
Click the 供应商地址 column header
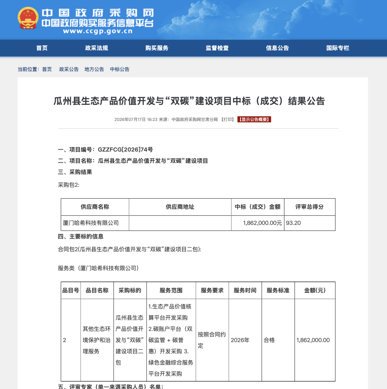pyautogui.click(x=180, y=207)
